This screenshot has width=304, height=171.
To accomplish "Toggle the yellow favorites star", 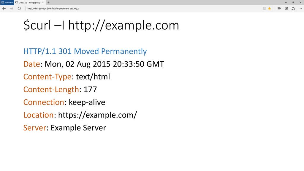I will click(x=270, y=9).
